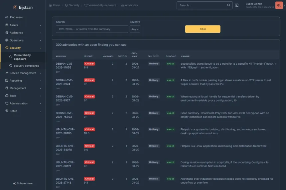The width and height of the screenshot is (286, 190).
Task: Click the Assets cube icon
Action: (7, 25)
